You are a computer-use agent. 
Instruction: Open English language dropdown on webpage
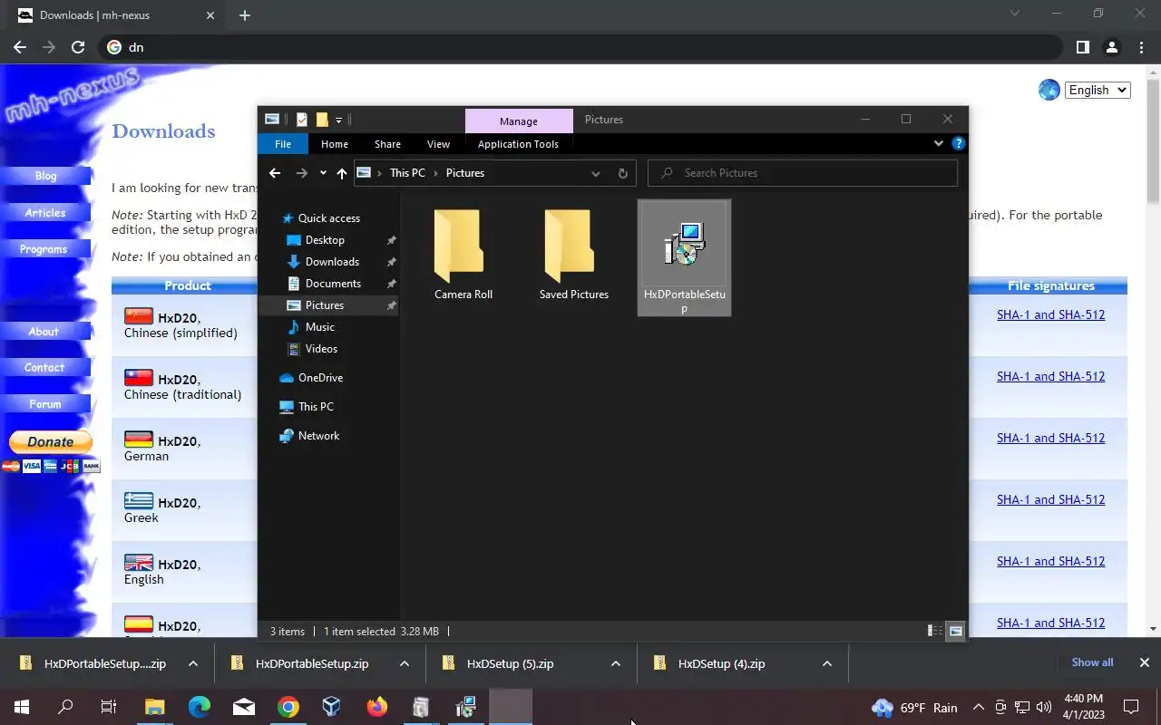tap(1098, 90)
